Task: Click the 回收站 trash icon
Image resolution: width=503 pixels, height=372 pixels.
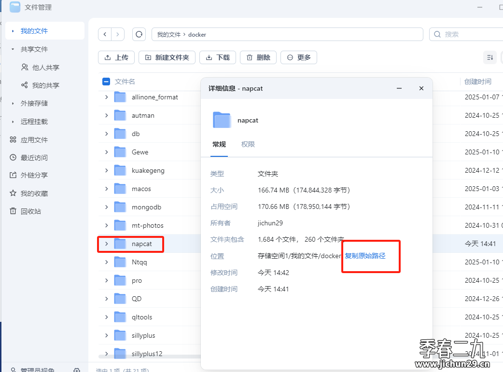Action: 13,211
